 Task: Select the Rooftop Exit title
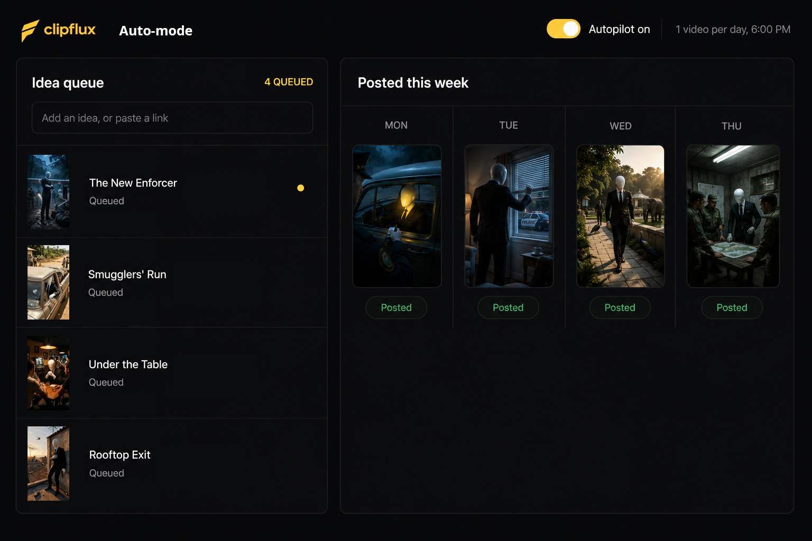120,455
